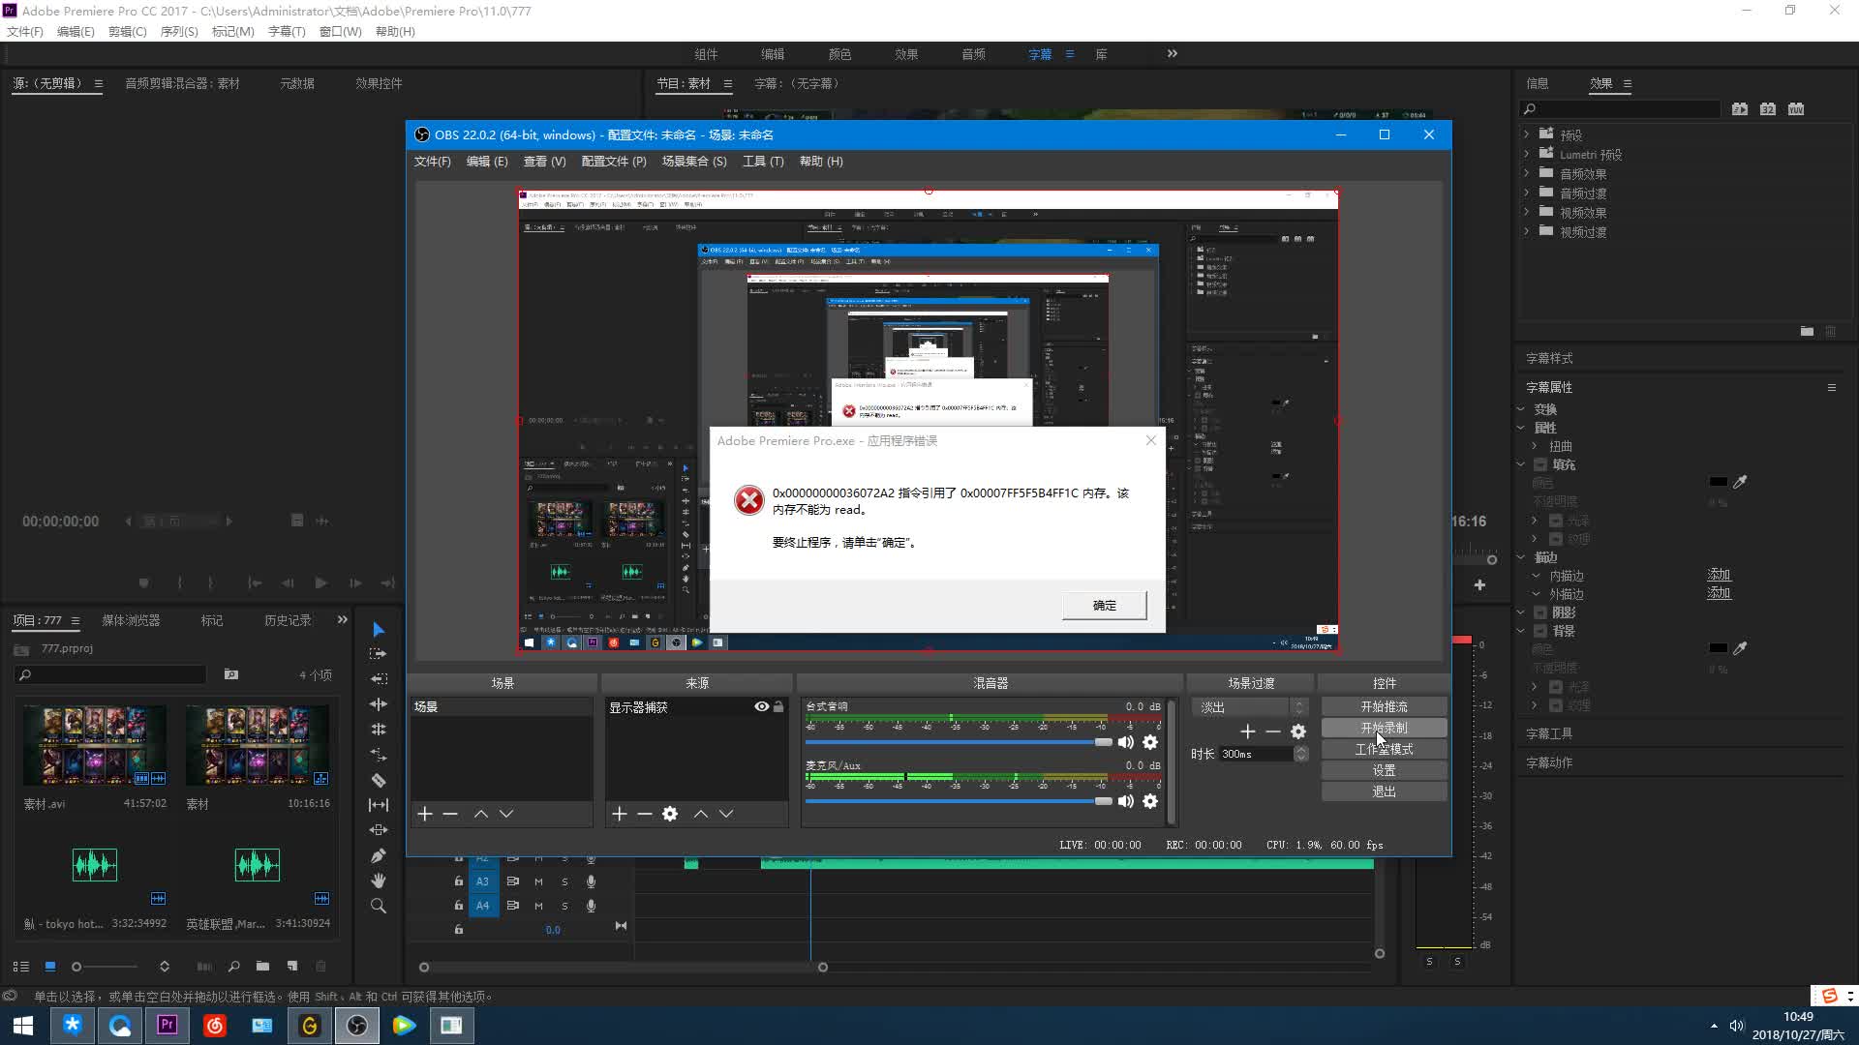Screen dimensions: 1859x1045
Task: Click 工作室模式 button in OBS
Action: [x=1385, y=750]
